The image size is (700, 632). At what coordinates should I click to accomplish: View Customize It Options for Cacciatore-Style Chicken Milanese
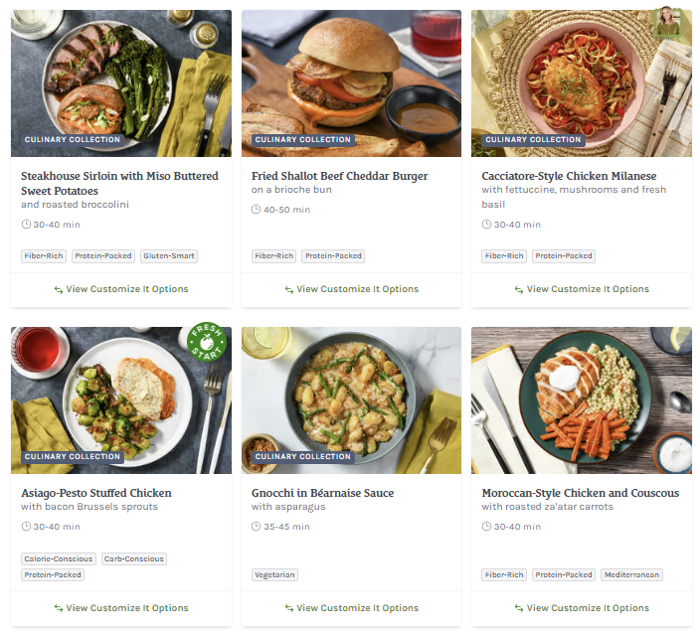pos(582,289)
